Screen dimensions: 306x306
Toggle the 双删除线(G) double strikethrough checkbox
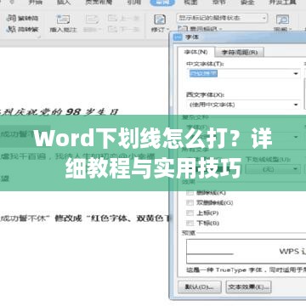tap(190, 202)
